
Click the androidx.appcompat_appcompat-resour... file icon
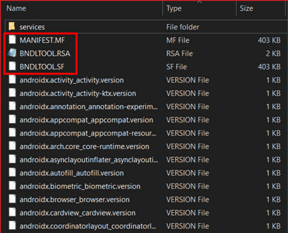click(x=12, y=133)
